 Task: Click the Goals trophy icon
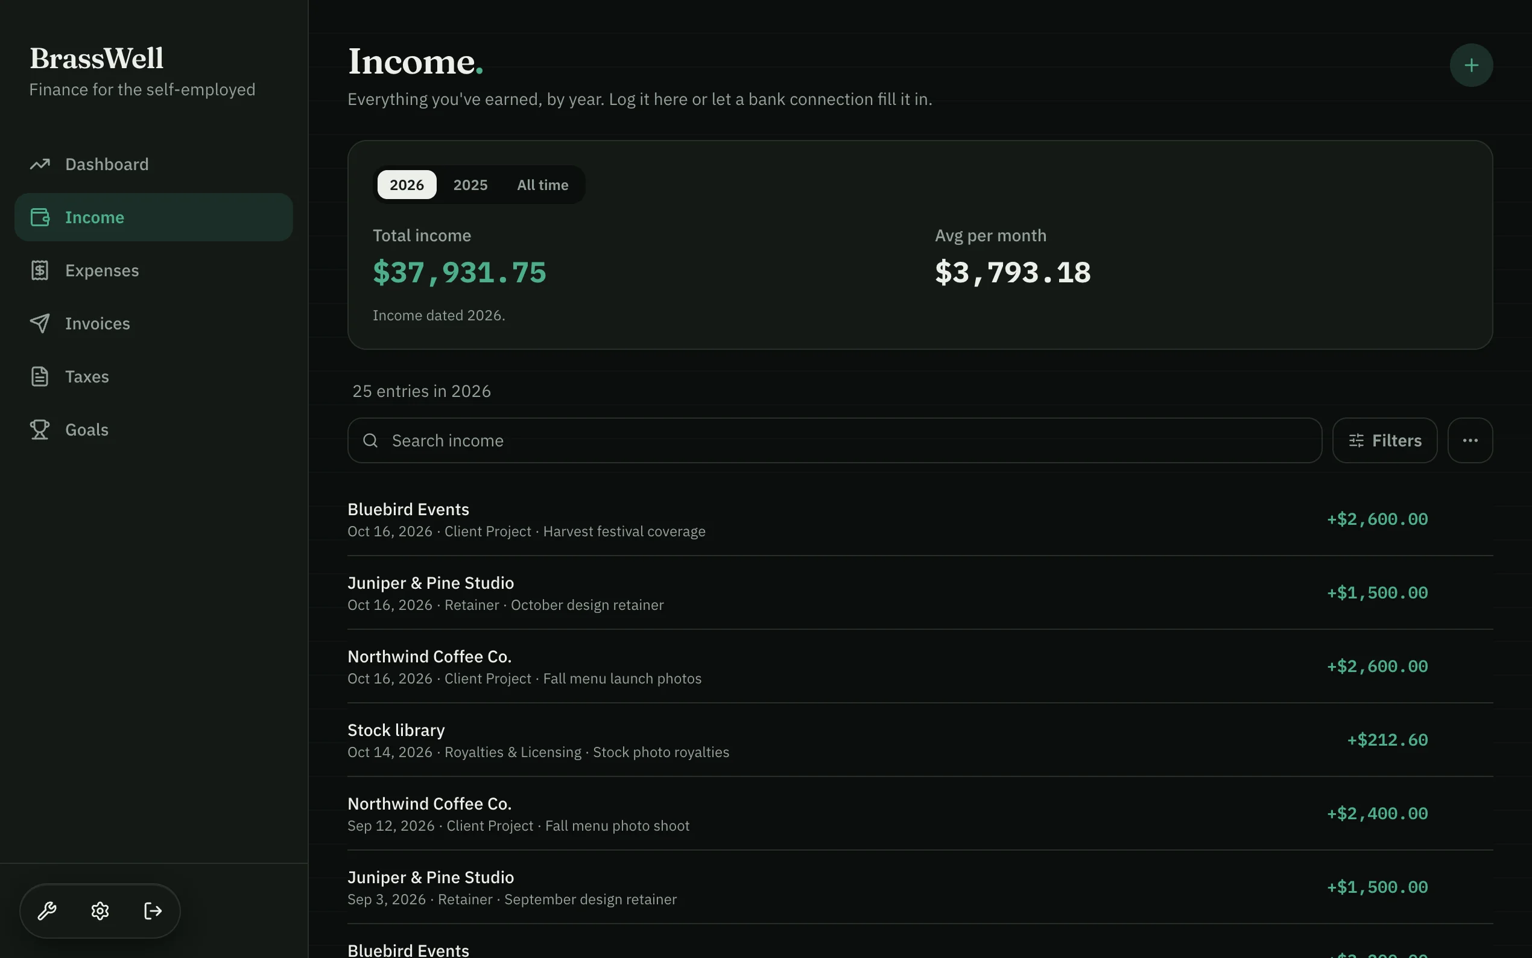tap(40, 430)
